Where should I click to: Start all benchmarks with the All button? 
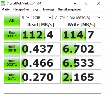tap(12, 21)
